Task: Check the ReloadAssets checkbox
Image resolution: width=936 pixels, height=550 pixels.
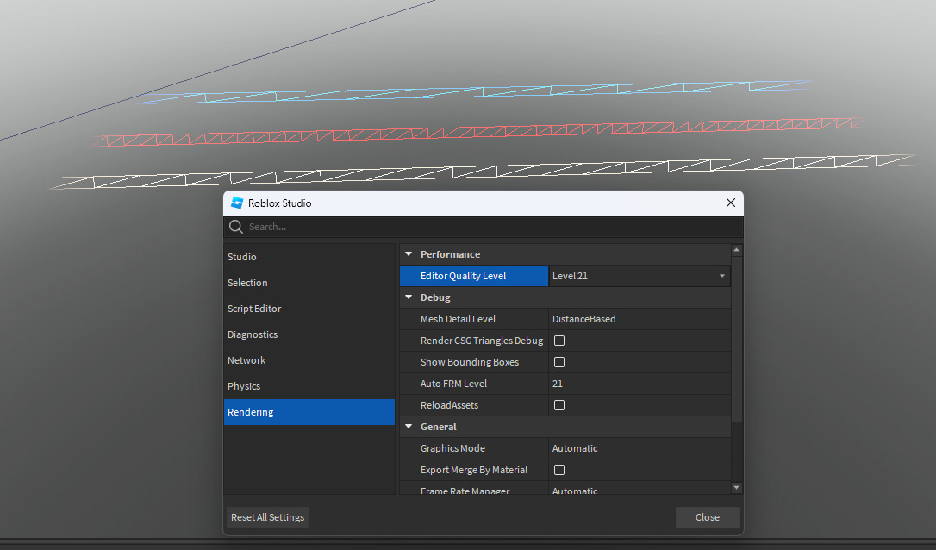Action: [x=559, y=405]
